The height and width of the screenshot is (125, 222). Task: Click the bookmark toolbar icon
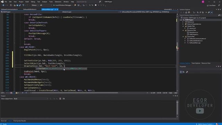point(96,5)
